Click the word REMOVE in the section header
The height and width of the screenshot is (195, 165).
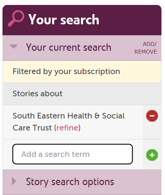[x=146, y=52]
